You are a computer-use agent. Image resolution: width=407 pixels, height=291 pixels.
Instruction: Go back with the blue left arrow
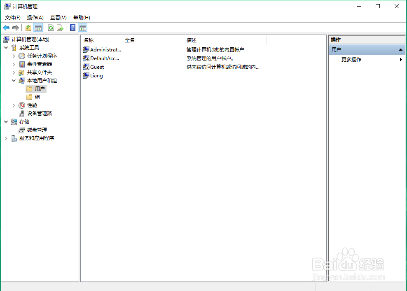point(6,28)
